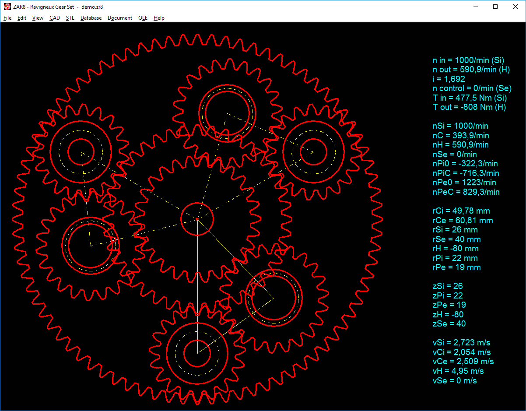This screenshot has width=526, height=411.
Task: Click the "n in = 1000/min (Si)" readout
Action: (470, 60)
